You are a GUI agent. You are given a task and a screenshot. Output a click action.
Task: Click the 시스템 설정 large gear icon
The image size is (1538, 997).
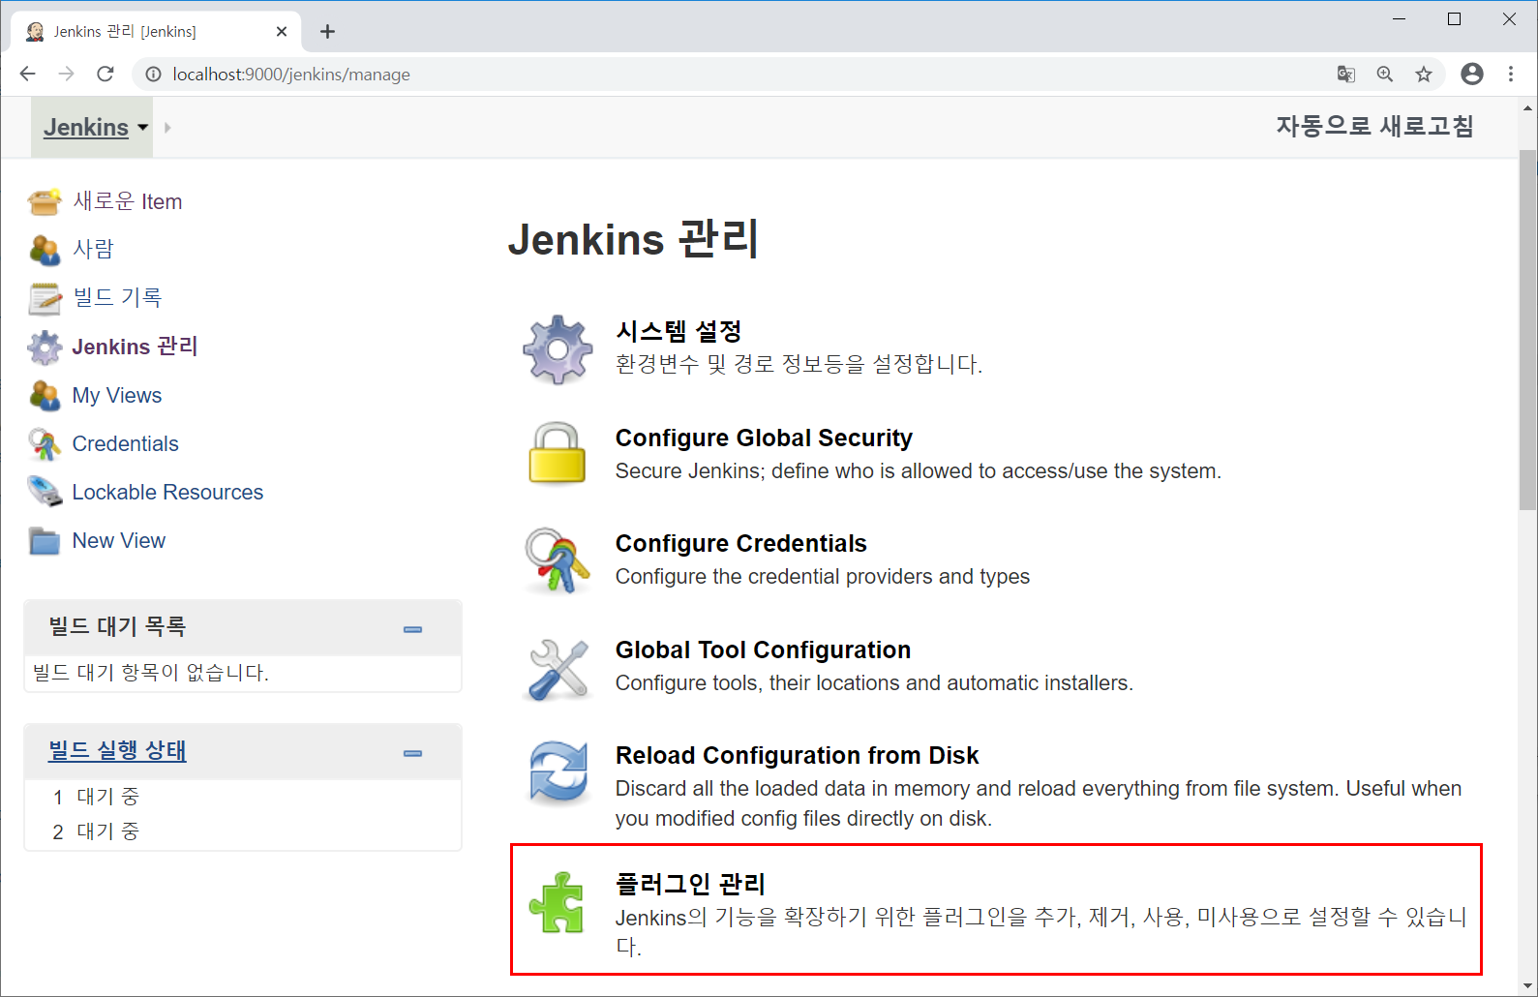(x=558, y=349)
